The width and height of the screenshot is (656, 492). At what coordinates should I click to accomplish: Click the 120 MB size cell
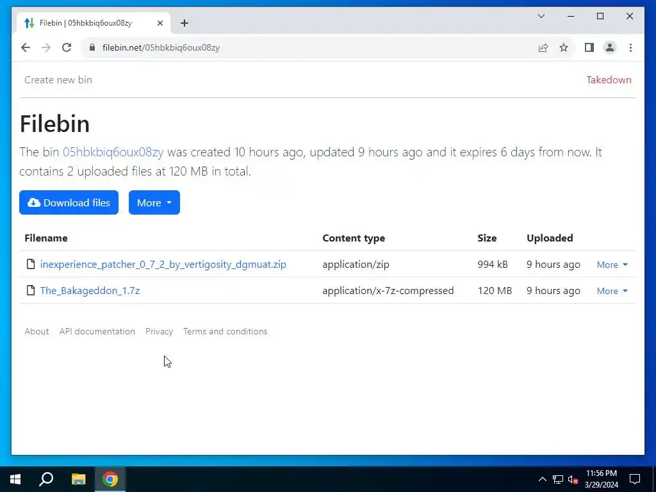(x=495, y=291)
